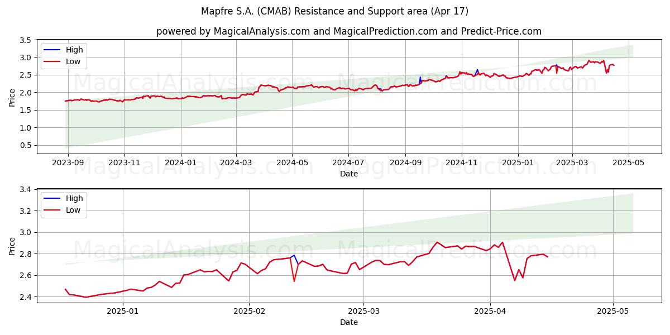This screenshot has height=335, width=670.
Task: Click the 'Price' axis label of bottom chart
Action: coord(12,246)
